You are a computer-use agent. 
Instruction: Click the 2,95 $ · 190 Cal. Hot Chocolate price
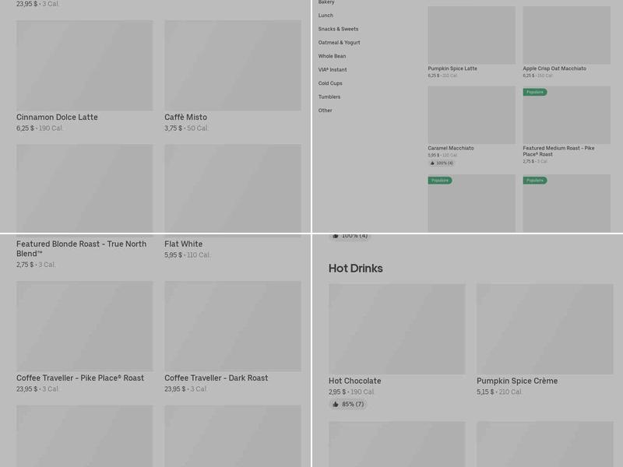coord(351,392)
